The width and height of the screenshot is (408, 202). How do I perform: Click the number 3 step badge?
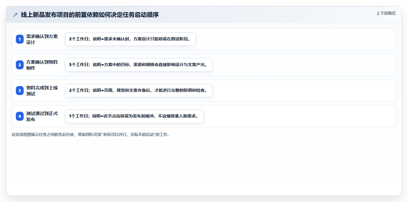click(20, 91)
